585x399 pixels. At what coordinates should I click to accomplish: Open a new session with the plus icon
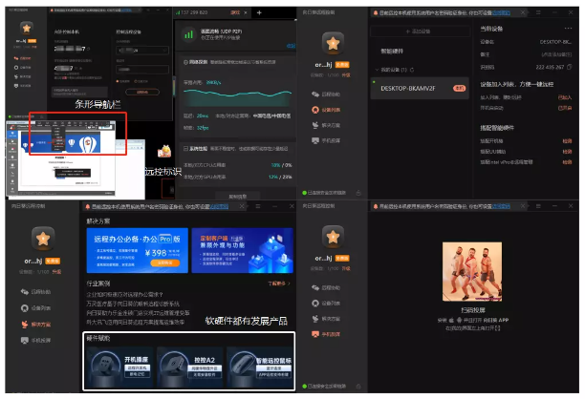pos(257,12)
